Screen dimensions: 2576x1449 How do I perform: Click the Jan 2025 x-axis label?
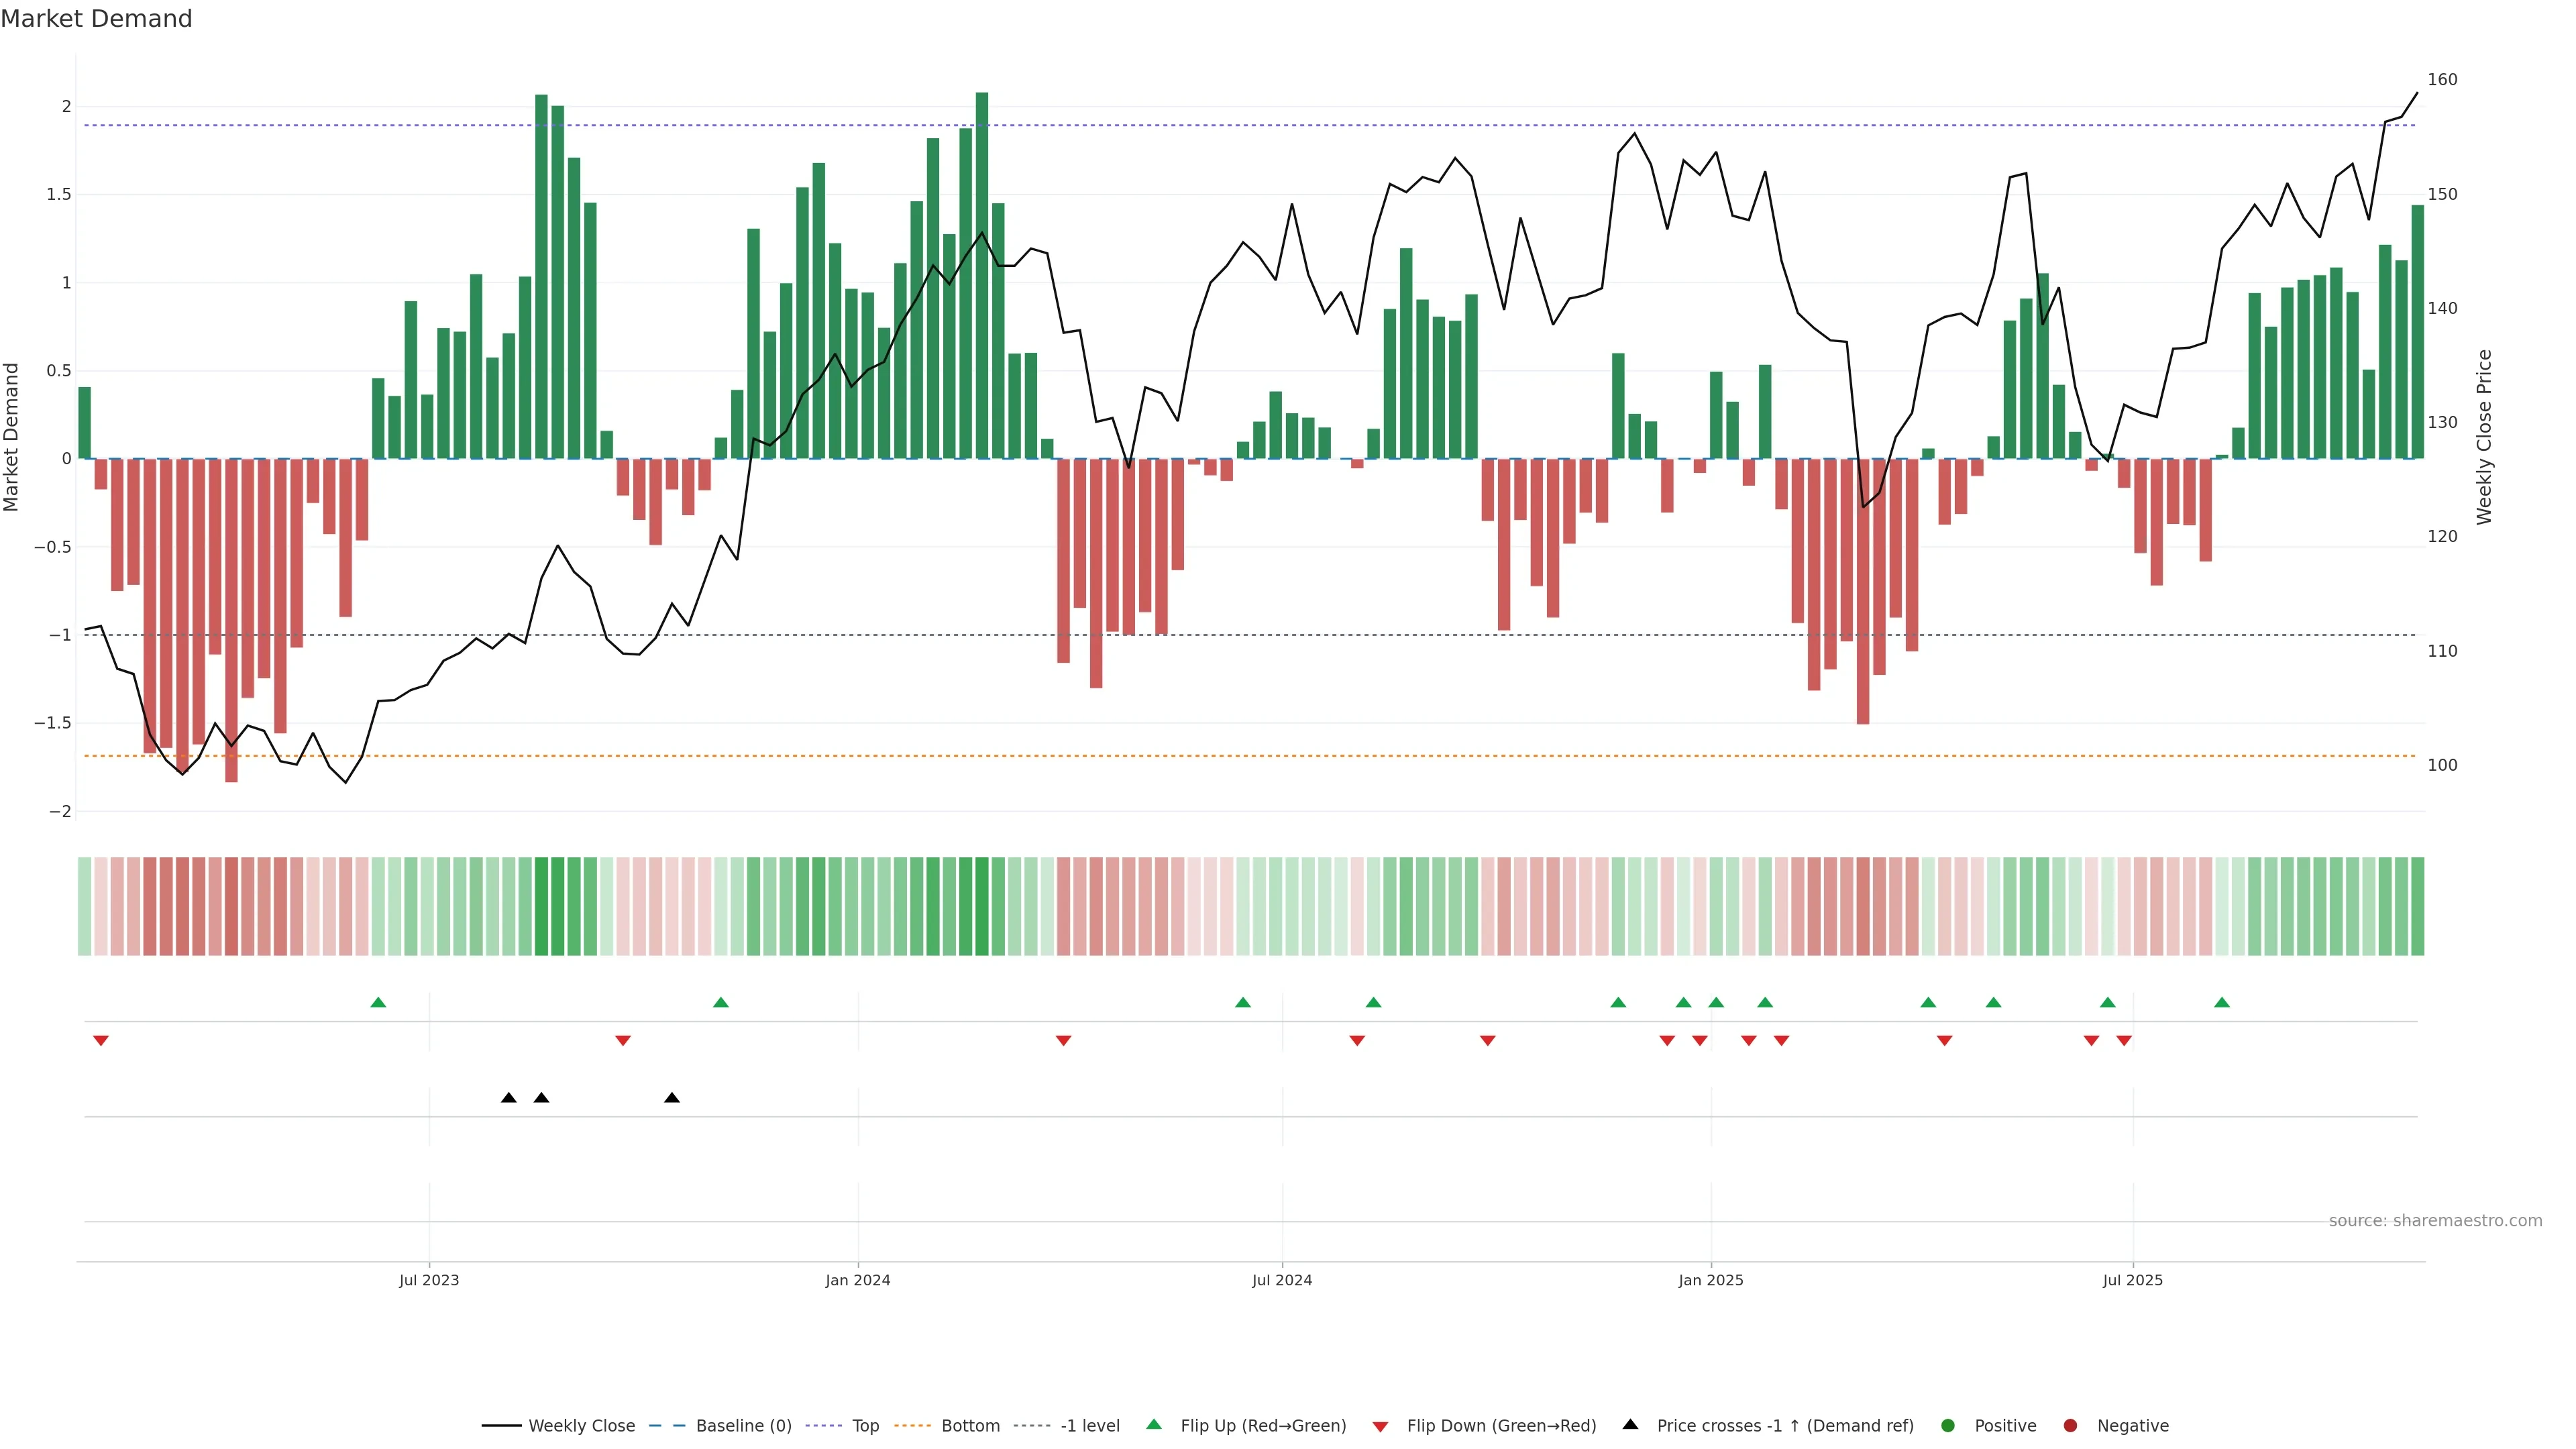point(1710,1280)
